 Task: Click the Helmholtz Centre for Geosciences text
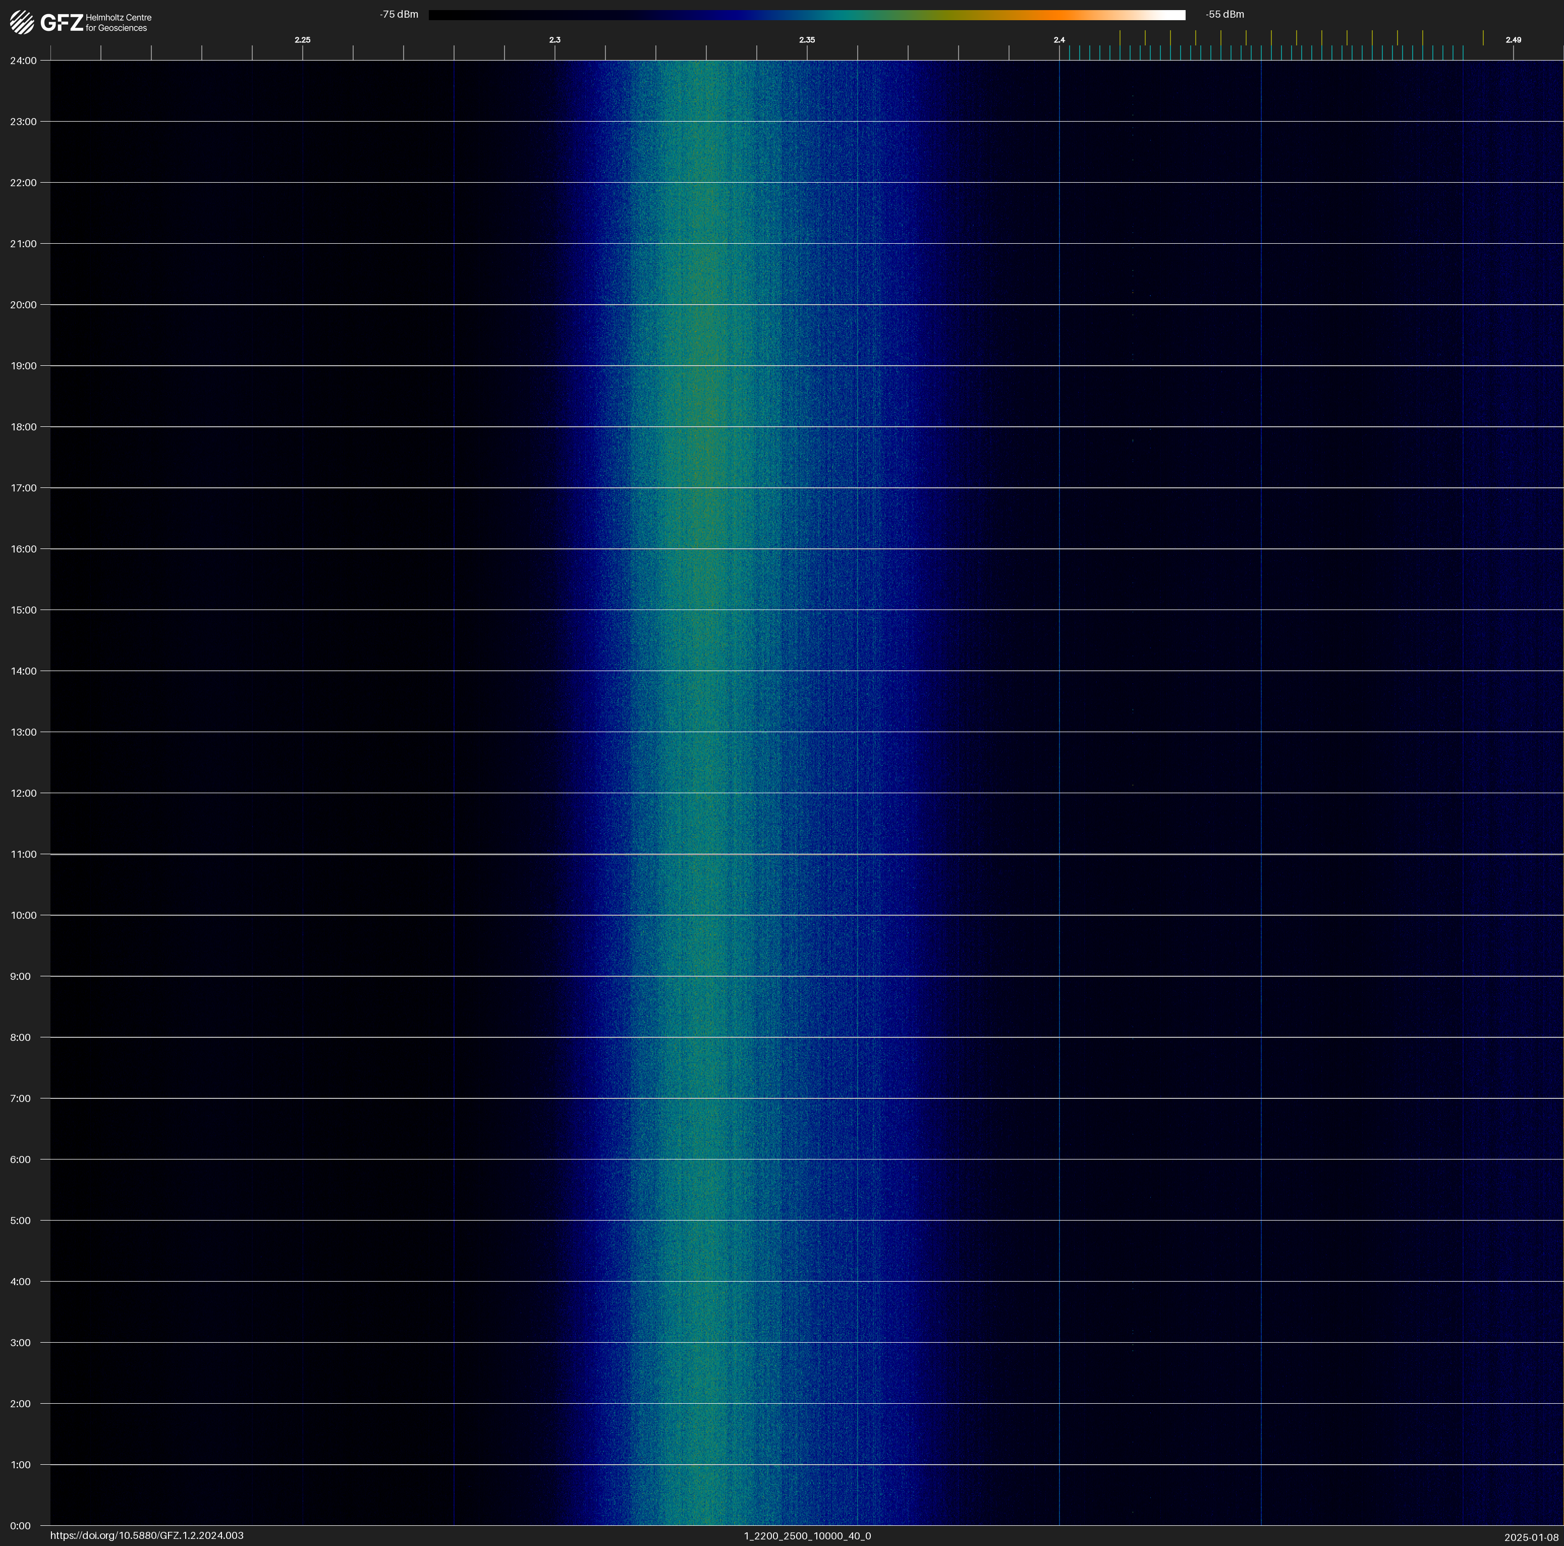(118, 23)
